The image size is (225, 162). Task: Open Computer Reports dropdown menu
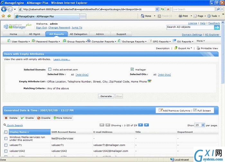102,41
